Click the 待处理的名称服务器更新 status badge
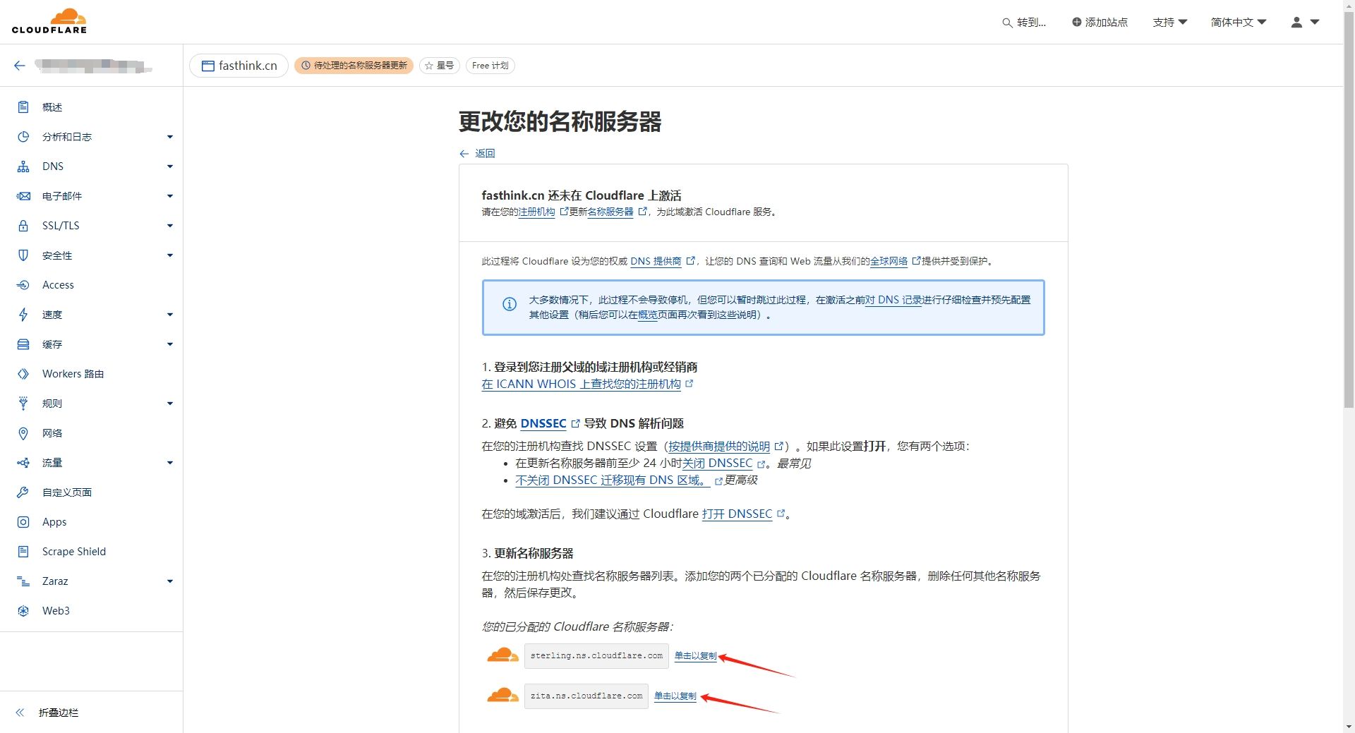 click(x=354, y=66)
